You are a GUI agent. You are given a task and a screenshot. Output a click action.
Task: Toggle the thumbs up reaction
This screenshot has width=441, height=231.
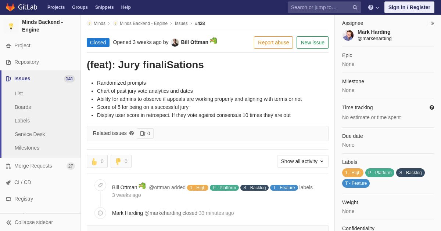(97, 161)
